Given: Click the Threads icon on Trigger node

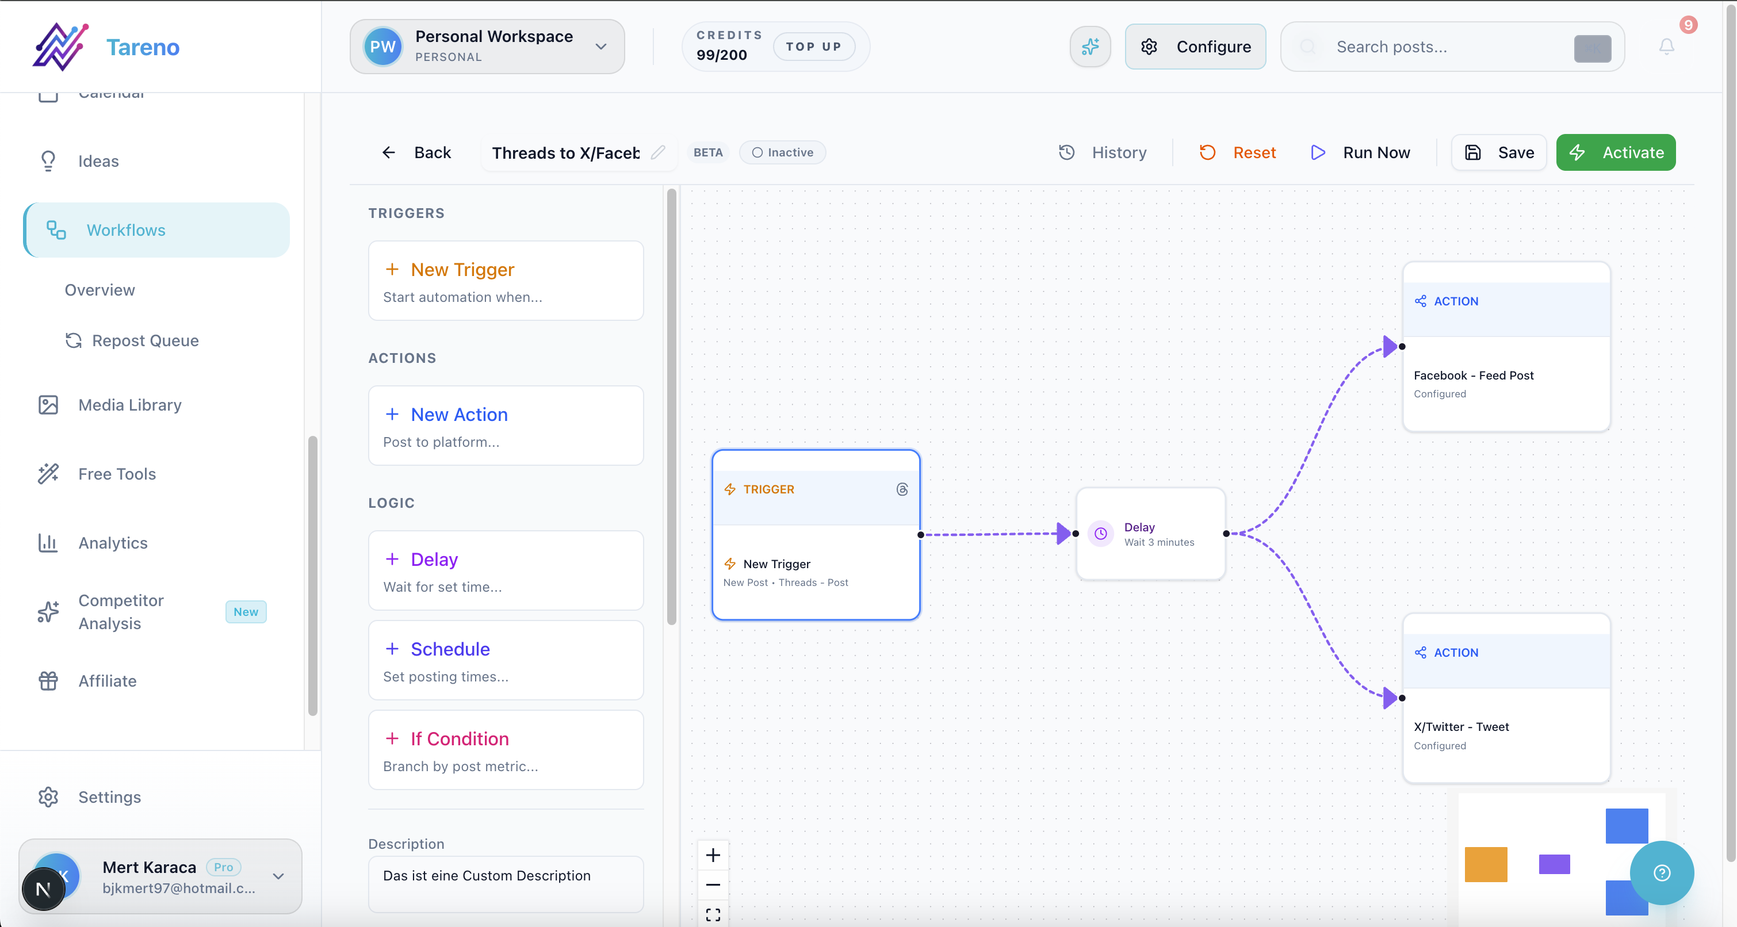Looking at the screenshot, I should 901,489.
